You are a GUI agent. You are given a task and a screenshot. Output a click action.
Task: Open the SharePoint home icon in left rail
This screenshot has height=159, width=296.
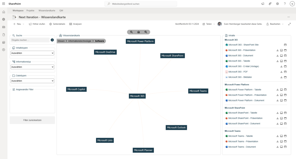coord(3,12)
